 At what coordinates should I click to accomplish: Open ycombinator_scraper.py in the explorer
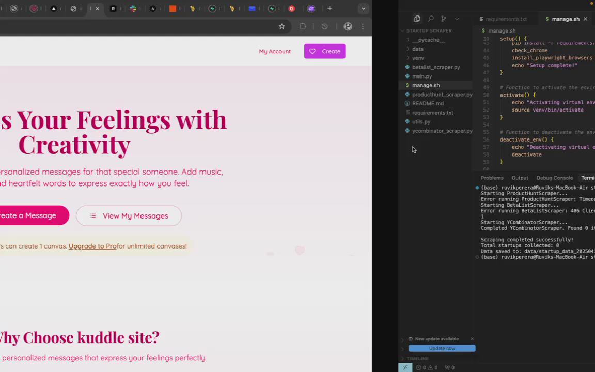point(442,131)
